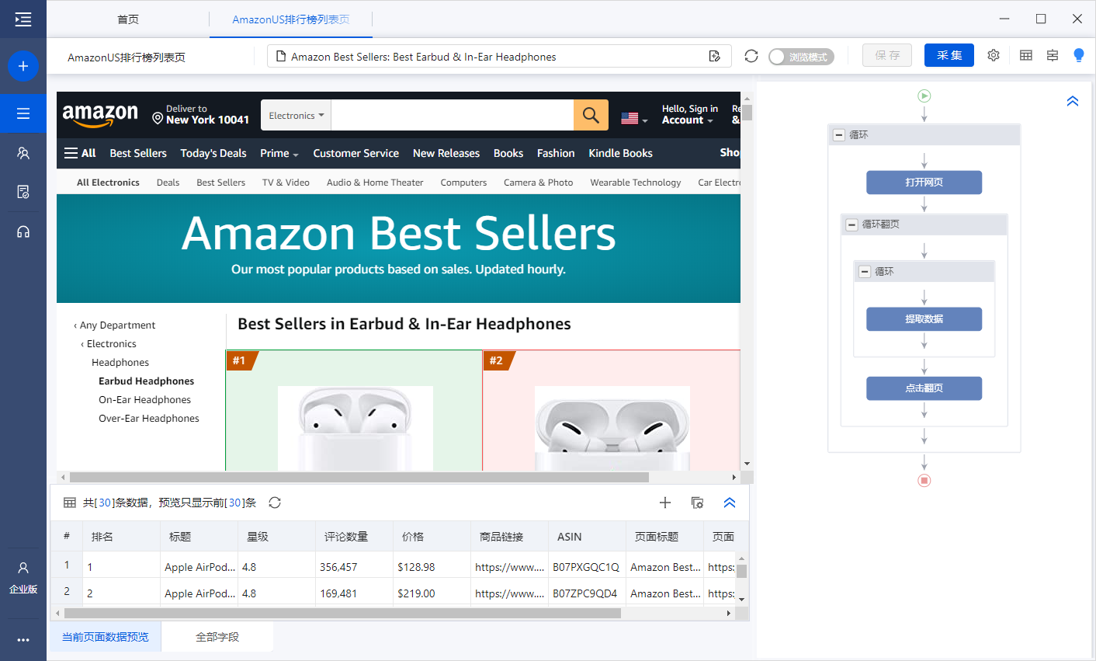Toggle the sidebar menu collapse icon
This screenshot has height=661, width=1096.
click(x=23, y=19)
